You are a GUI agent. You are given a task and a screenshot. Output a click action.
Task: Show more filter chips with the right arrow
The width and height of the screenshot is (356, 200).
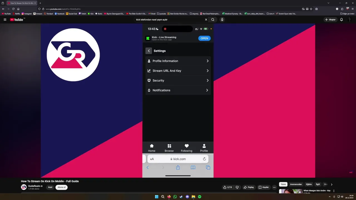(x=332, y=184)
